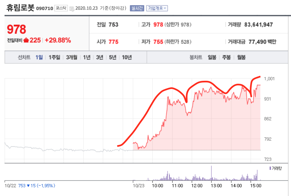291x196 pixels.
Task: Show the 1년 line chart
Action: point(87,57)
